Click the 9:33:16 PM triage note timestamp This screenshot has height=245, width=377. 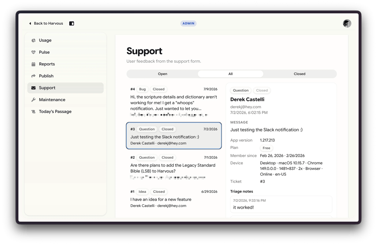(249, 201)
